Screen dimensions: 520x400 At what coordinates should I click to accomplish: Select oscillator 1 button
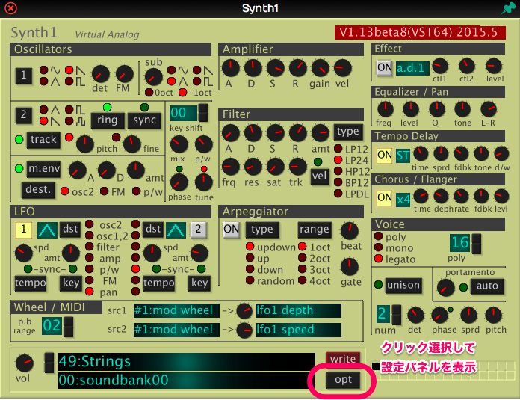point(24,76)
